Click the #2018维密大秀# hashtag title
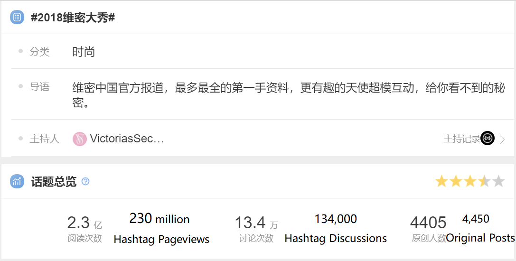 click(x=73, y=18)
